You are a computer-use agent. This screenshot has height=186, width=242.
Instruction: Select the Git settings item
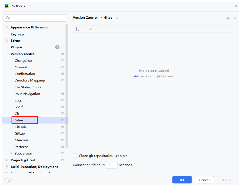[17, 114]
